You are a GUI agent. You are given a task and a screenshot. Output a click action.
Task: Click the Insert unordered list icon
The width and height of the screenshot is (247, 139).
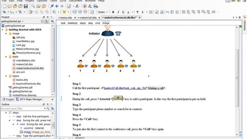(173, 12)
